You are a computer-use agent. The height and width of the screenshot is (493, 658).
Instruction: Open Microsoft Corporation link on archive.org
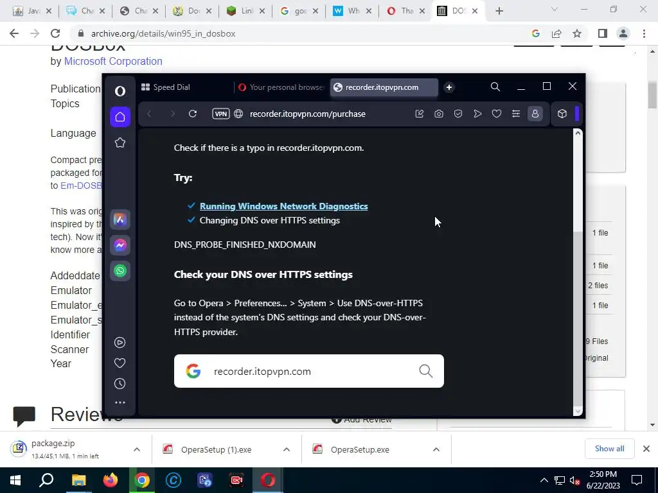(113, 61)
